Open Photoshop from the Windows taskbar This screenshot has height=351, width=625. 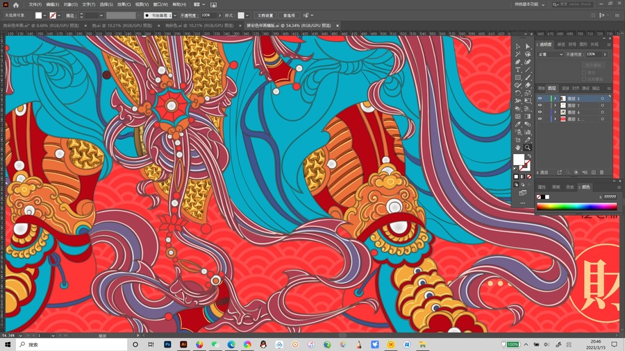click(x=167, y=344)
